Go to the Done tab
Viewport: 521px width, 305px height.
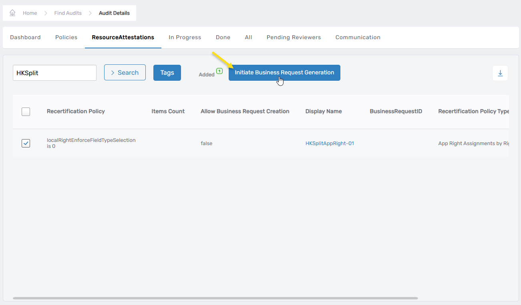(x=223, y=37)
